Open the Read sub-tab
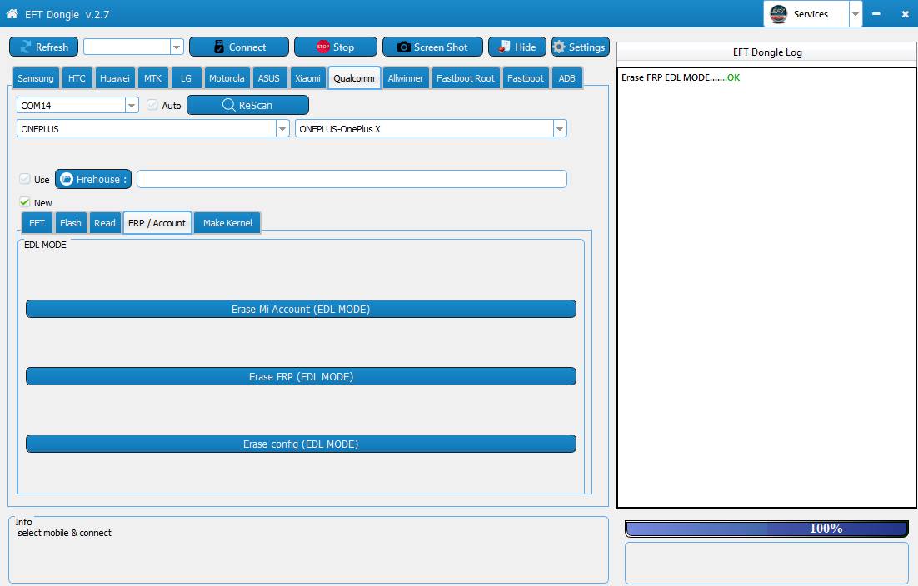Screen dimensions: 918x586 (x=105, y=223)
